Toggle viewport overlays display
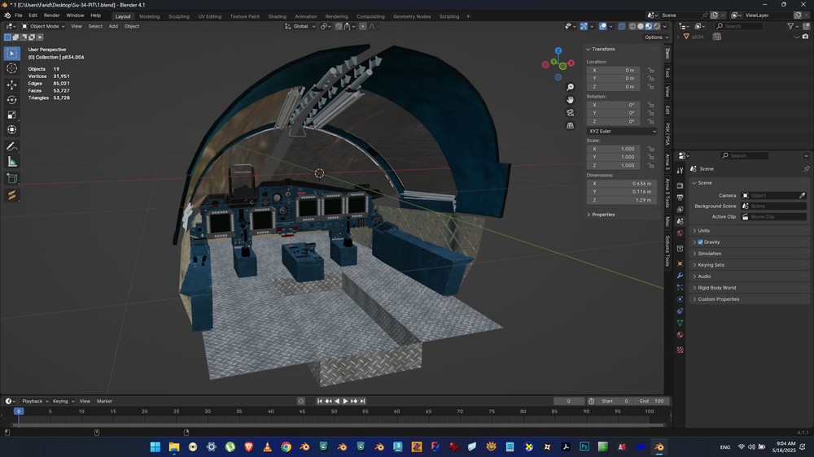Viewport: 814px width, 457px height. click(602, 26)
